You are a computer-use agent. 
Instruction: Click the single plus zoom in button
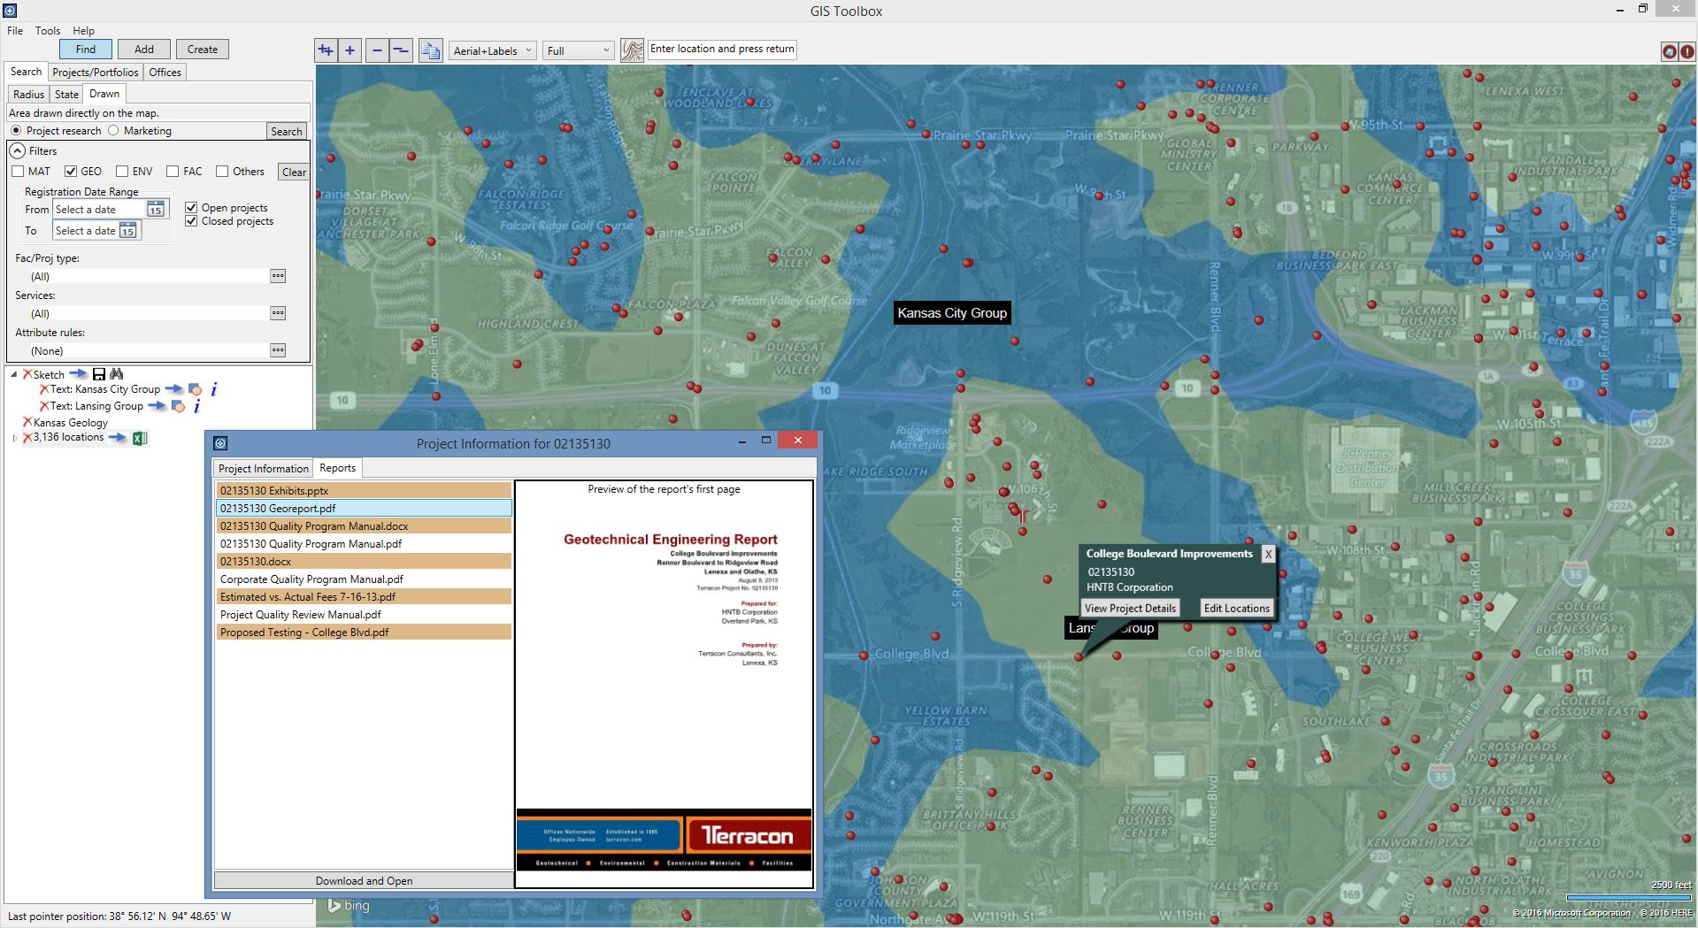tap(350, 50)
